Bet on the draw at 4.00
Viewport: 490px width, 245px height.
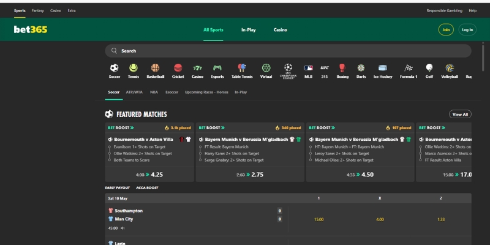coord(380,219)
